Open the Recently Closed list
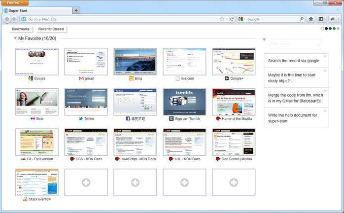 pyautogui.click(x=51, y=29)
